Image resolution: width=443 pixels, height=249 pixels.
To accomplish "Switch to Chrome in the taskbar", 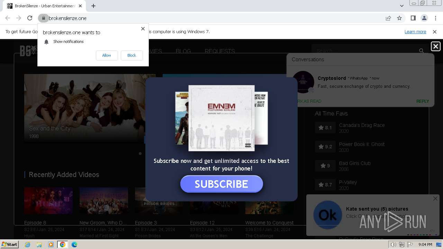I will [63, 245].
